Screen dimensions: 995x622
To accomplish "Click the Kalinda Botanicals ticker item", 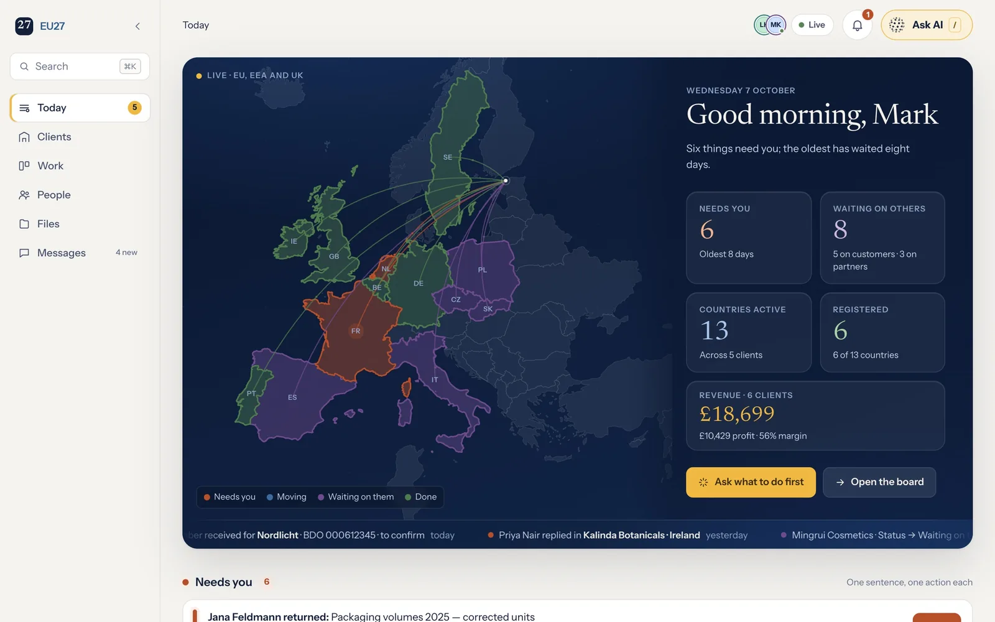I will [618, 536].
